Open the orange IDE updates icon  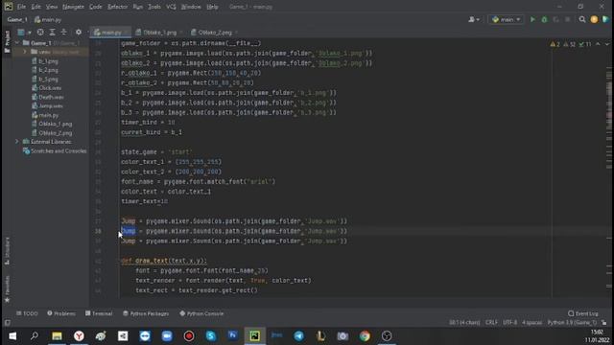click(x=594, y=19)
